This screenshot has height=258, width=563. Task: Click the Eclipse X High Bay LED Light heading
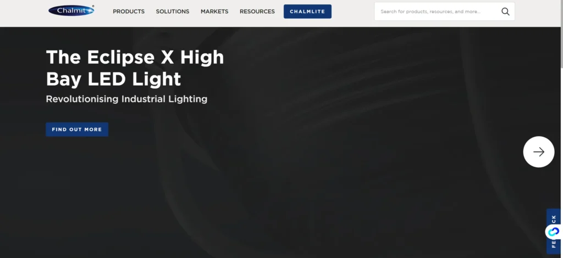pyautogui.click(x=135, y=68)
